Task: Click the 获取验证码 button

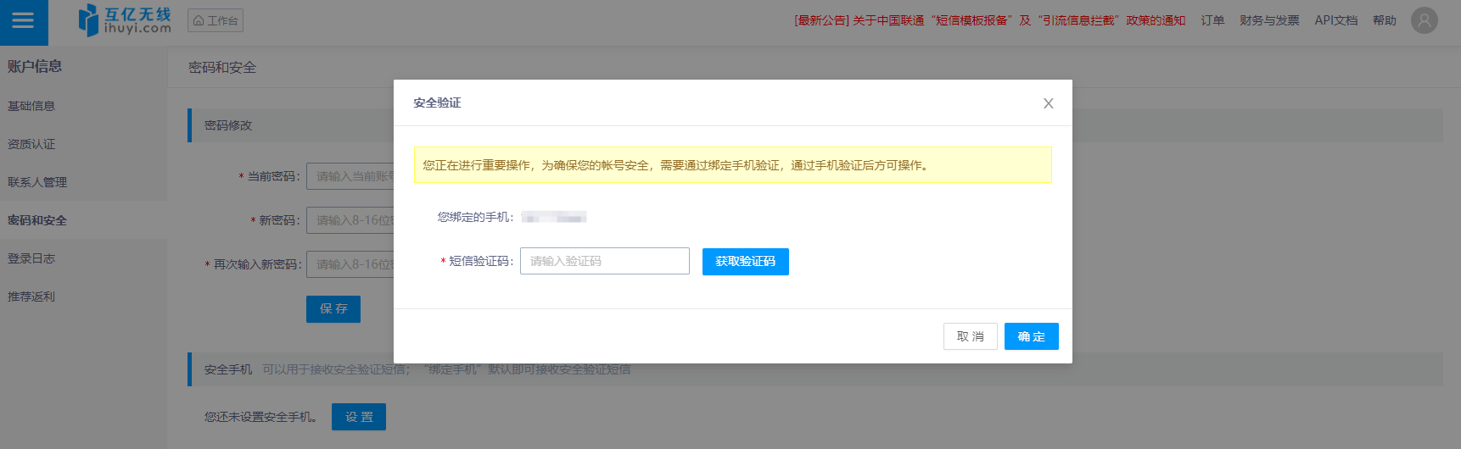Action: pyautogui.click(x=745, y=262)
